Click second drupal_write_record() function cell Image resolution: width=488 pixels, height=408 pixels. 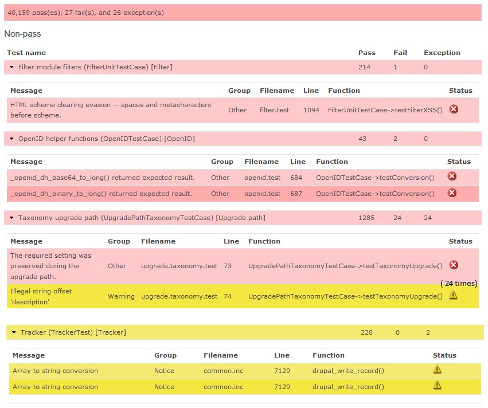click(x=348, y=387)
